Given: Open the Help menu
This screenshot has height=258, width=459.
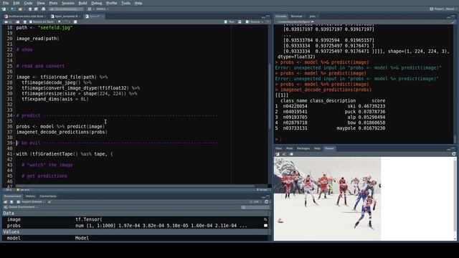Looking at the screenshot, I should pos(138,3).
